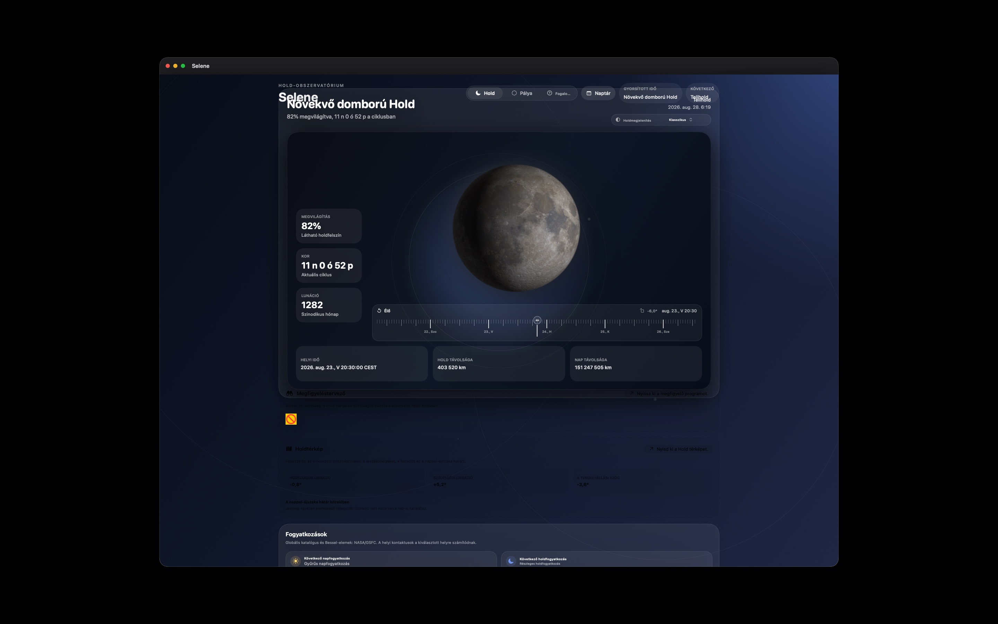Reset timeline with the Élő button
Viewport: 998px width, 624px height.
click(384, 311)
